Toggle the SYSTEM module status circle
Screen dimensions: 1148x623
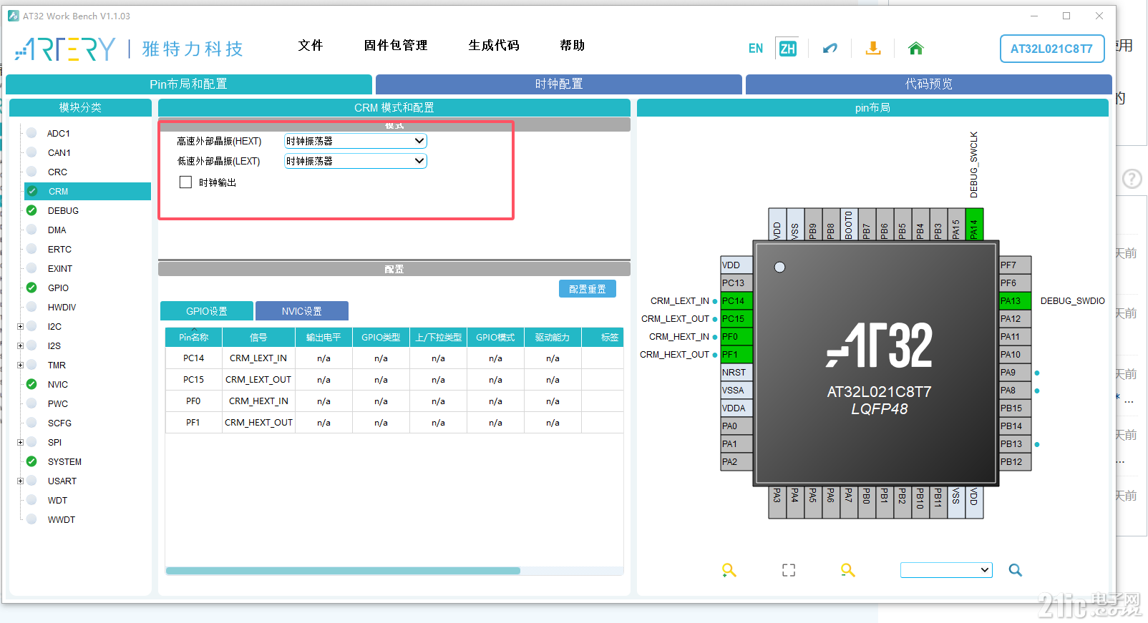(x=31, y=461)
